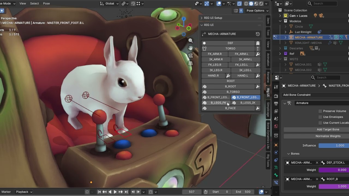Switch to the Rig Tools sidebar tab
The height and width of the screenshot is (196, 349).
[268, 161]
